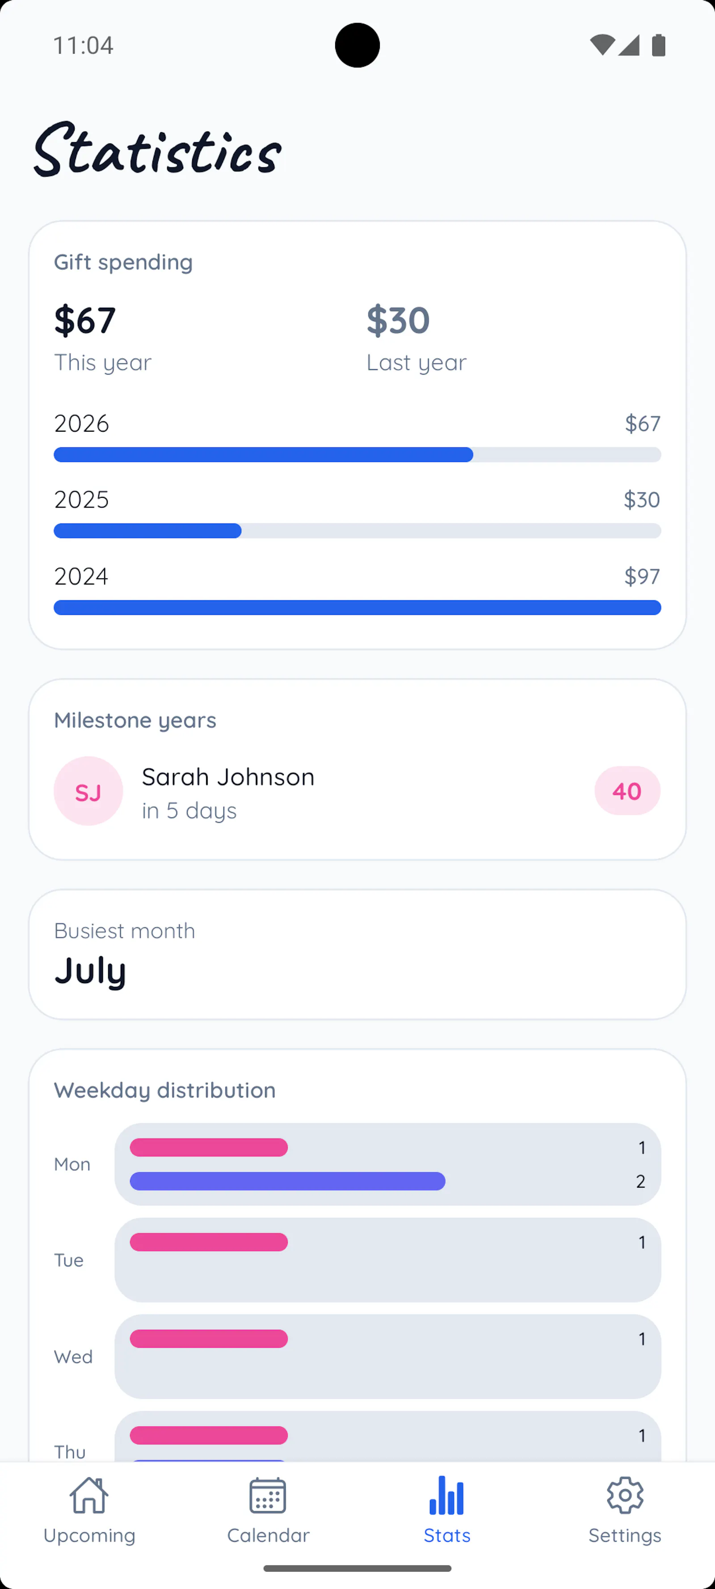Switch to the Calendar tab label
Viewport: 715px width, 1589px height.
click(x=268, y=1535)
